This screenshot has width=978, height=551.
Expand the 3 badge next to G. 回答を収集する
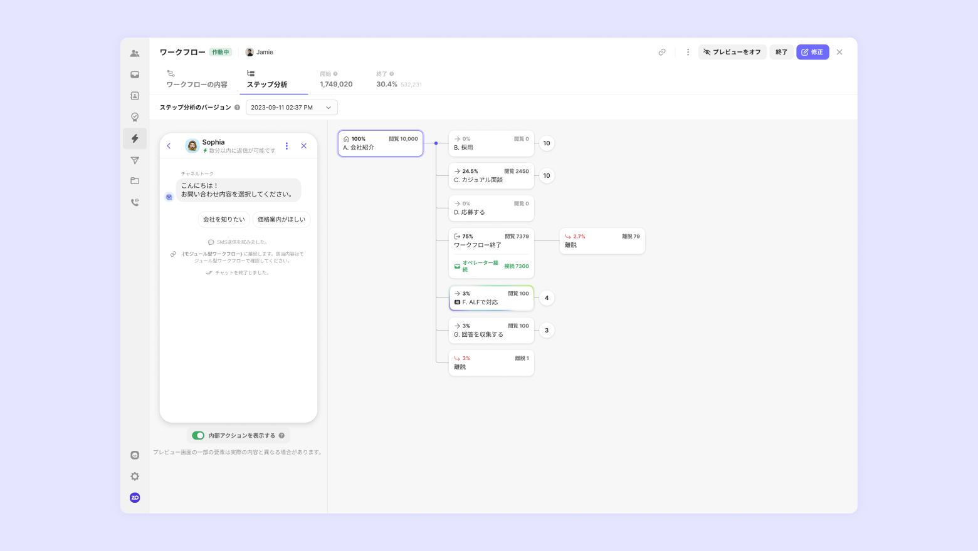tap(547, 331)
